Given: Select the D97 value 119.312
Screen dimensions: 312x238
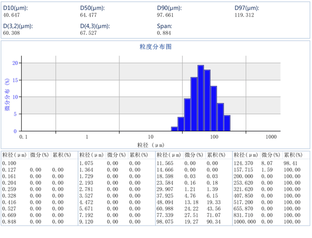Looking at the screenshot, I should 244,15.
